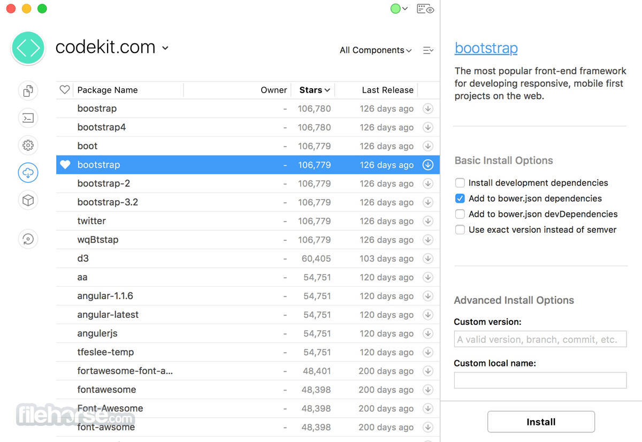Select the angular-1.1.6 package row
The width and height of the screenshot is (642, 442).
(x=248, y=296)
